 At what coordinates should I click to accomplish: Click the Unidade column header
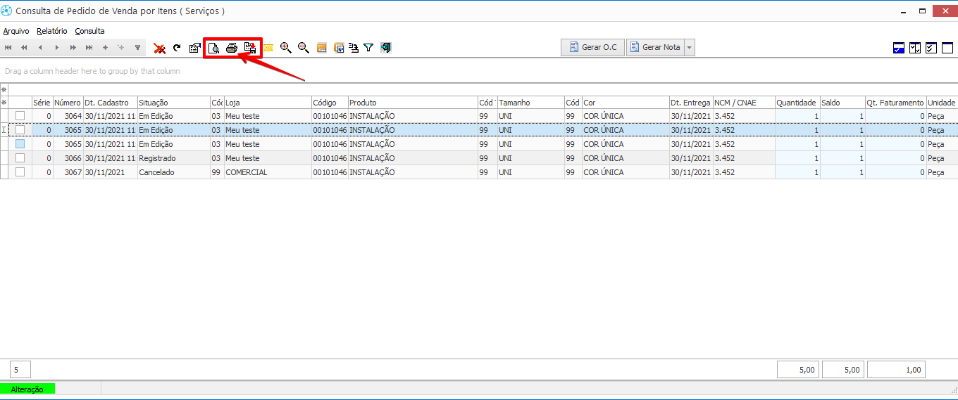click(x=942, y=103)
